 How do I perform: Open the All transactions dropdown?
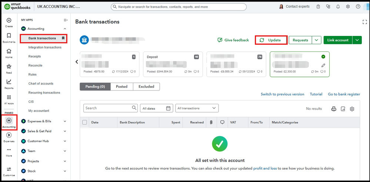pyautogui.click(x=197, y=108)
